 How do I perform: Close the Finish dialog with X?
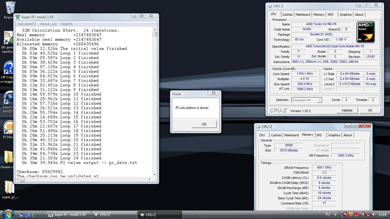pos(214,93)
